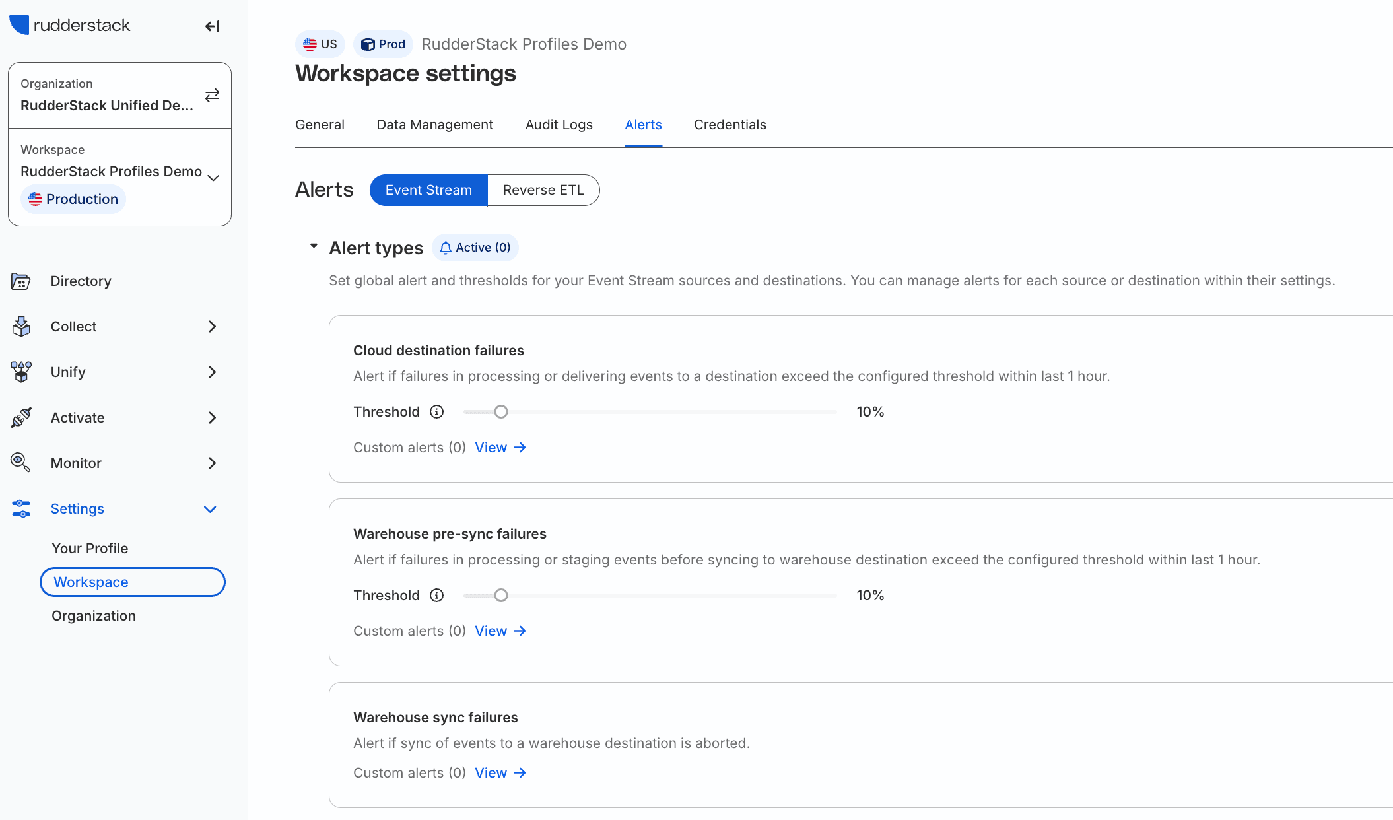The height and width of the screenshot is (820, 1393).
Task: Open the Directory section icon
Action: (21, 281)
